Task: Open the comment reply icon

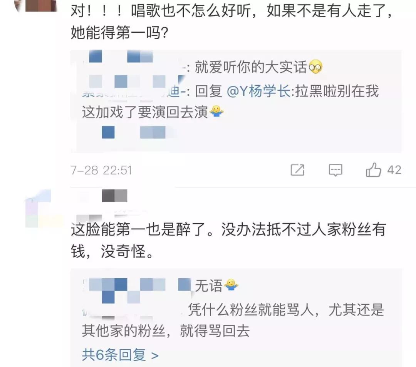Action: (335, 170)
